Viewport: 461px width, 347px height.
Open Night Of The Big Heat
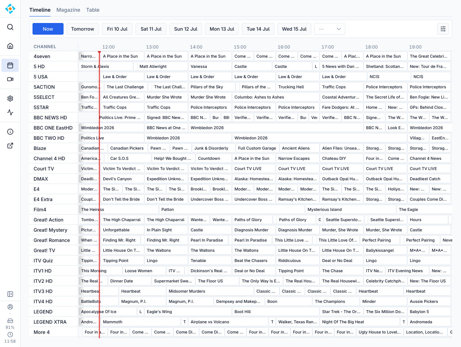pyautogui.click(x=360, y=322)
